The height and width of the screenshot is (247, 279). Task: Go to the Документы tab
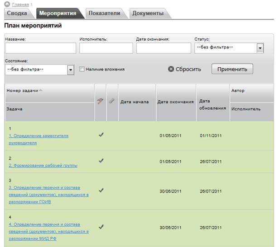[148, 13]
